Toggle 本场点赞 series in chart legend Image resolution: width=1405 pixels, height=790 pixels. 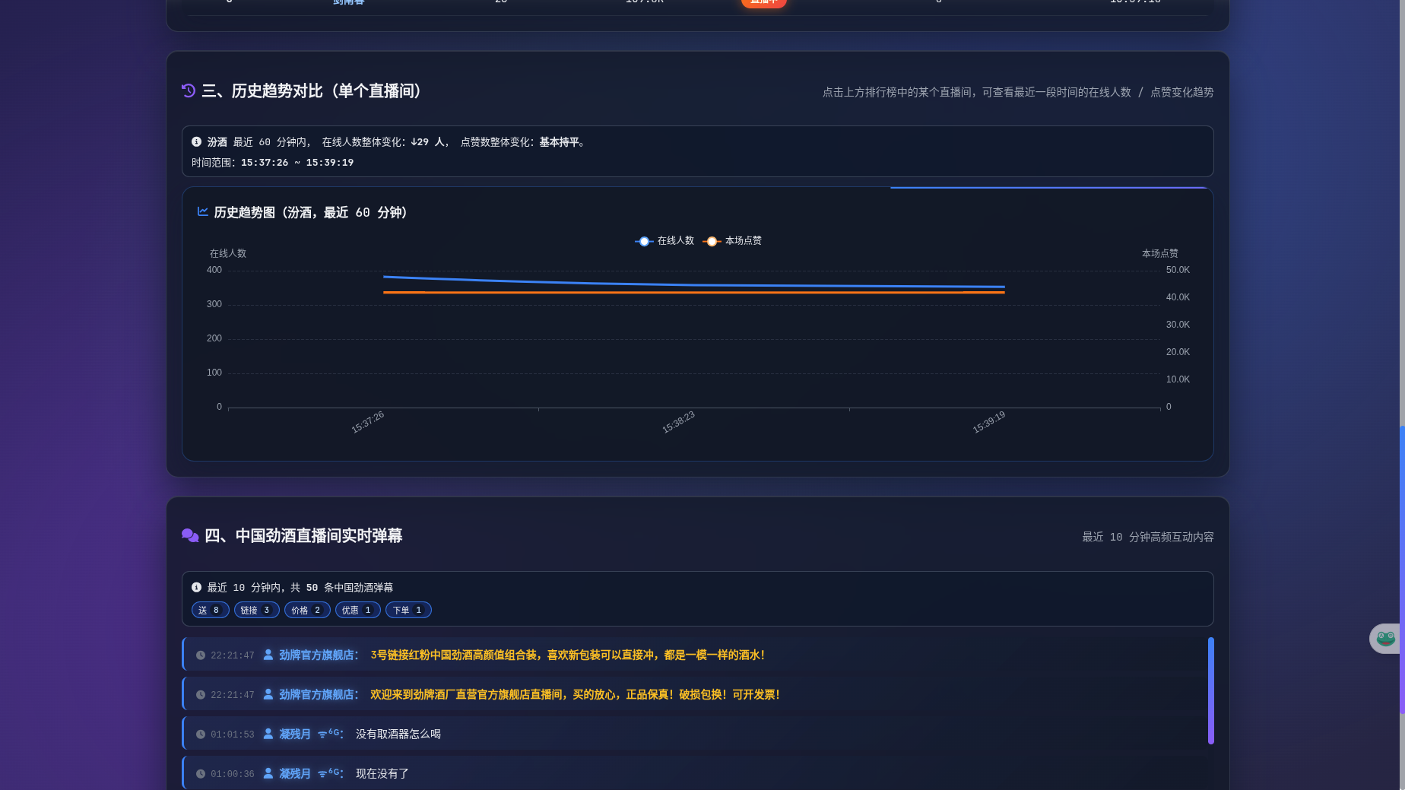[x=732, y=241]
